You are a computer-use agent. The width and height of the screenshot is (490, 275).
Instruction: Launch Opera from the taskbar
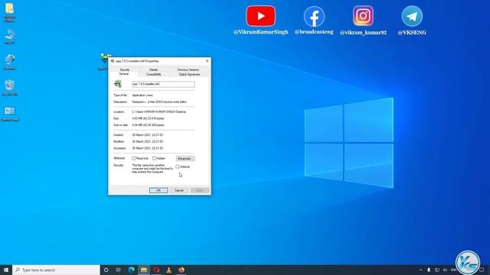[x=156, y=270]
